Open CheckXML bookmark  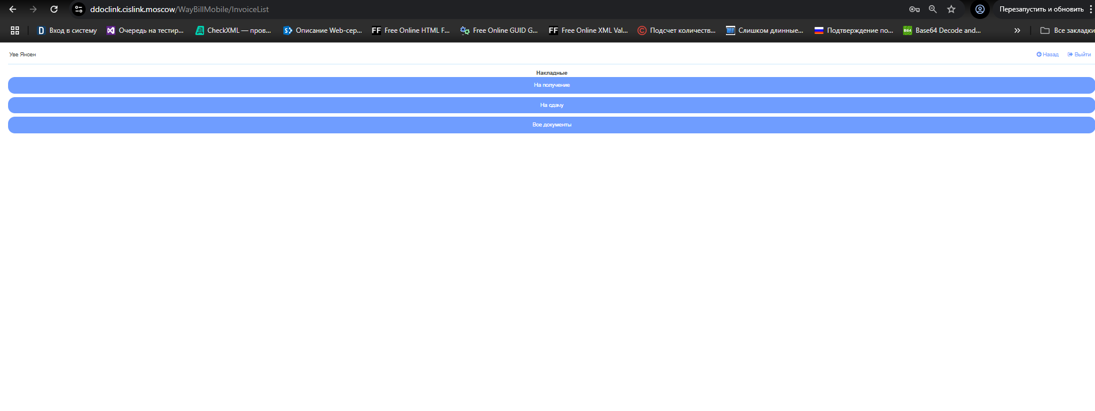(x=233, y=30)
